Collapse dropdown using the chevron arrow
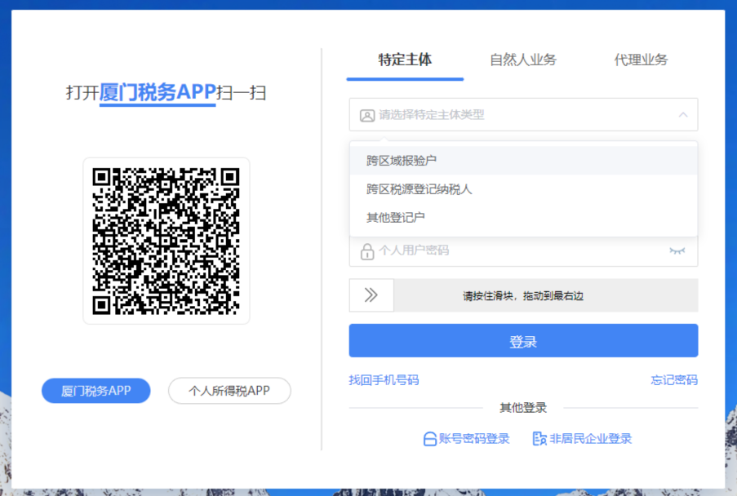The height and width of the screenshot is (496, 737). click(x=683, y=114)
